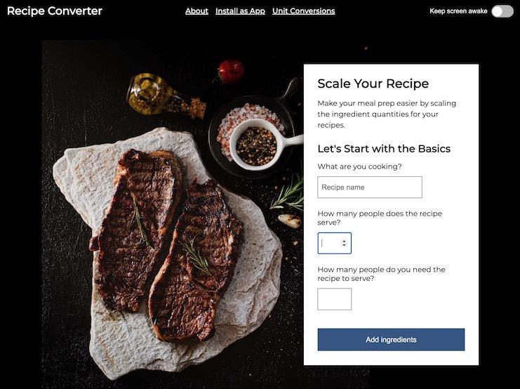Click the olive oil bottle in photo
This screenshot has height=389, width=520.
[x=166, y=95]
